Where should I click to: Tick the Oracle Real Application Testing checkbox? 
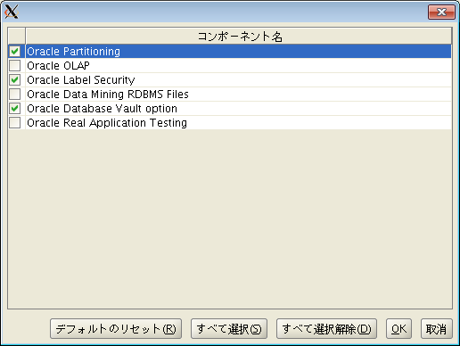[14, 123]
